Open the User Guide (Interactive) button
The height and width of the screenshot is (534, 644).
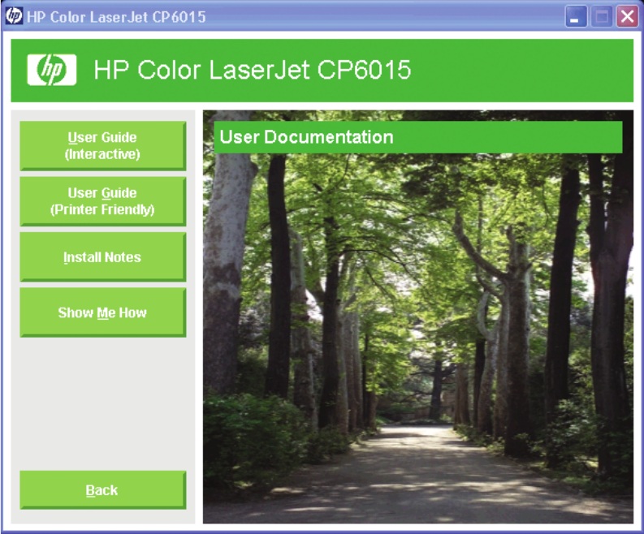(x=102, y=146)
